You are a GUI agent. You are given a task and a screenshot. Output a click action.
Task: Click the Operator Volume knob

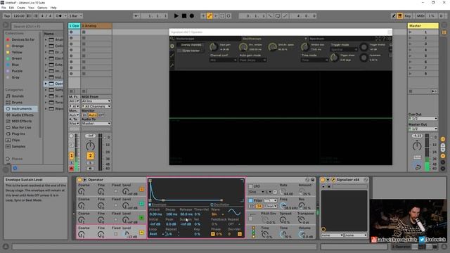[302, 234]
